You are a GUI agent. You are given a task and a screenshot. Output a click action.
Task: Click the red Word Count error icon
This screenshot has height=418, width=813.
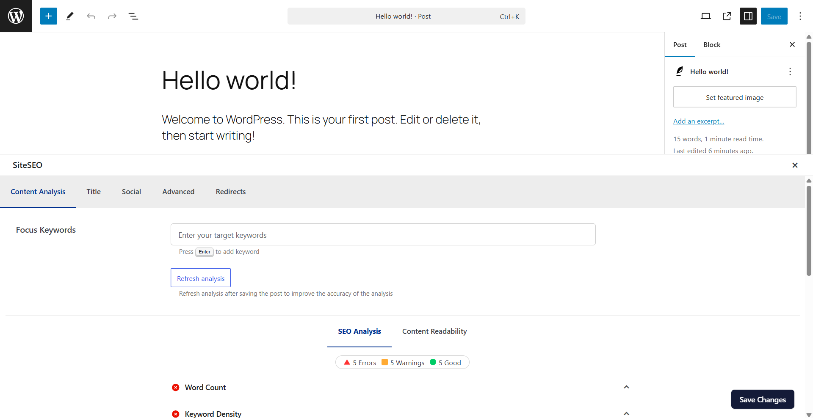pyautogui.click(x=176, y=388)
